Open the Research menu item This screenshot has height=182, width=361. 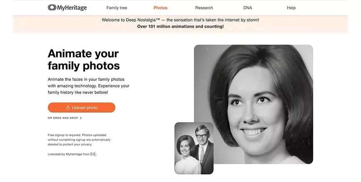(x=204, y=8)
